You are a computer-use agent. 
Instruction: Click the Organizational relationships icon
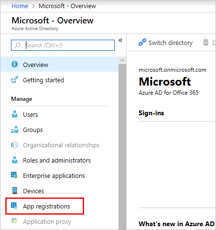[14, 145]
